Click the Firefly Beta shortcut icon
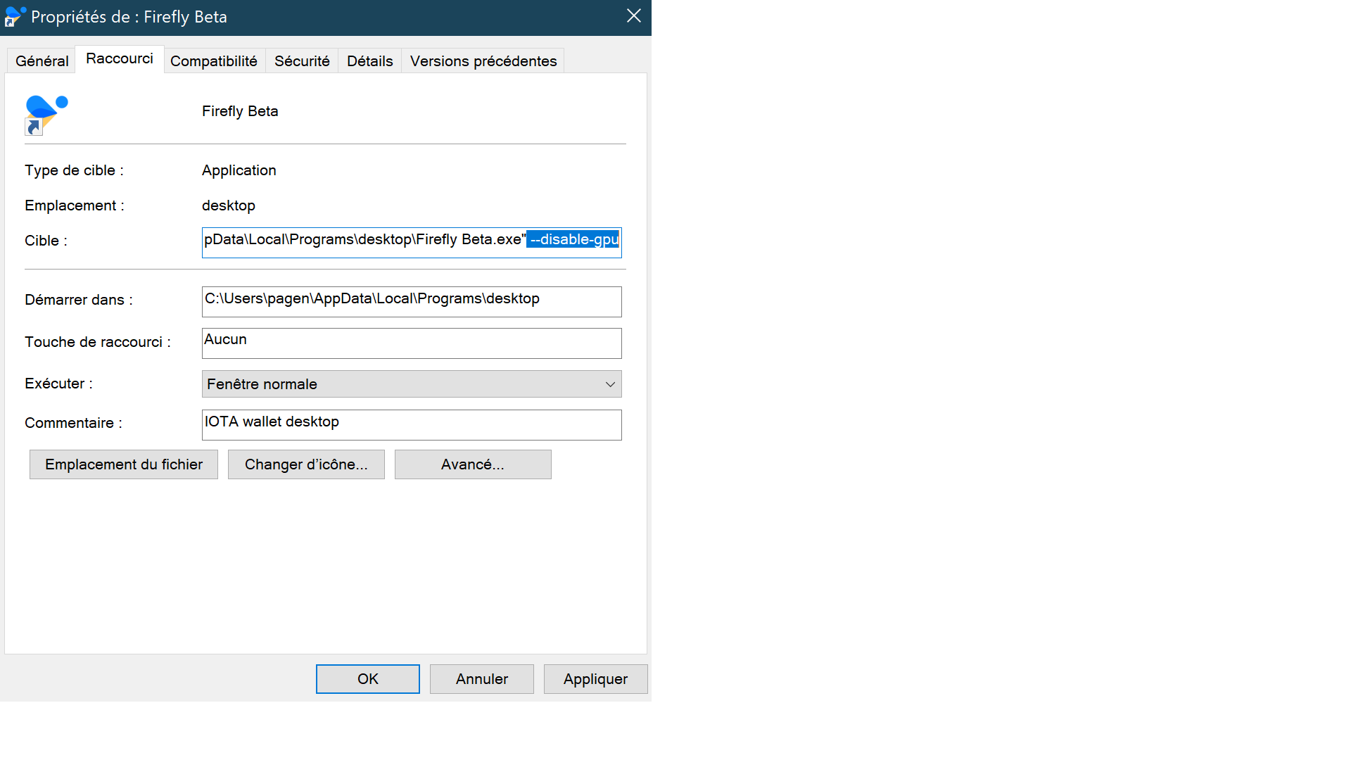1351x760 pixels. [x=46, y=113]
